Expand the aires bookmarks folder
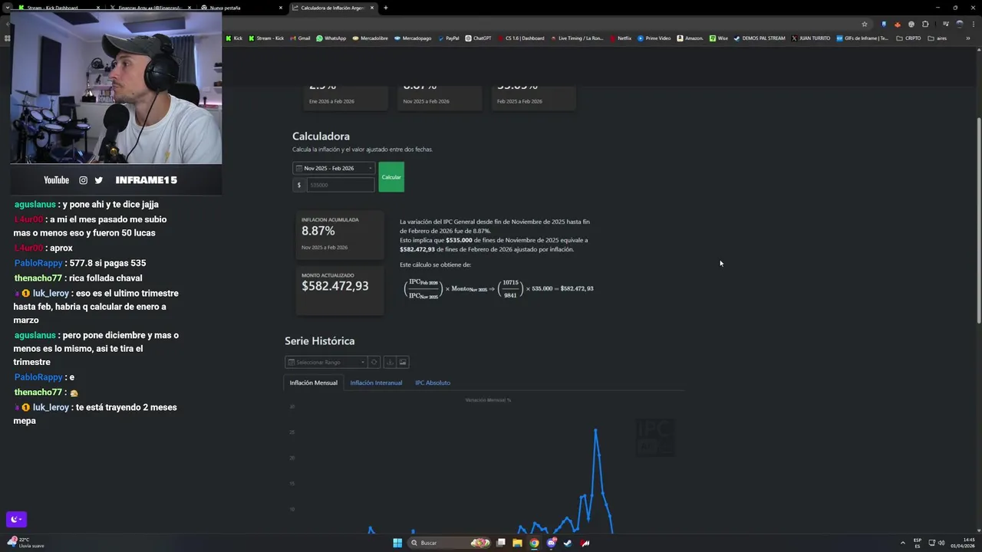The width and height of the screenshot is (982, 552). click(x=937, y=38)
